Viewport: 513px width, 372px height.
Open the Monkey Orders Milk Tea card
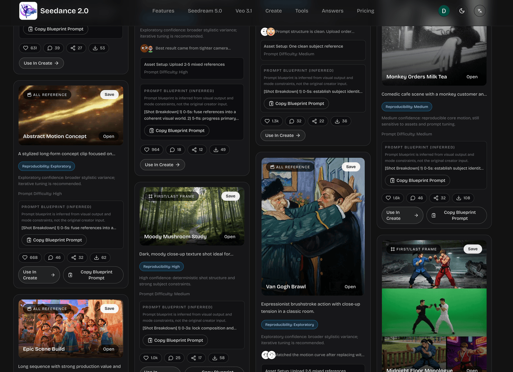472,77
